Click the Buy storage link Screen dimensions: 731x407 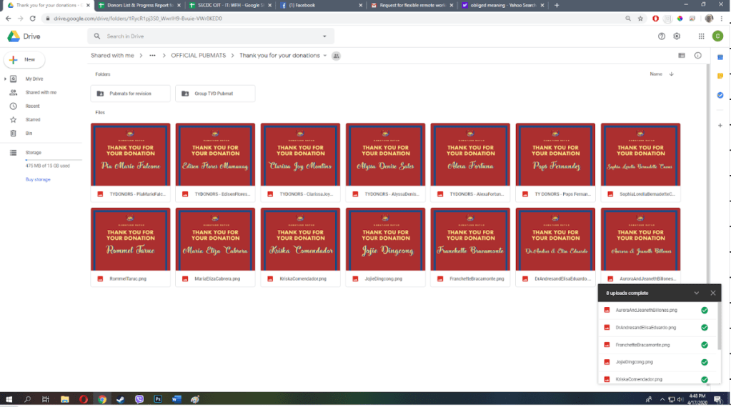[38, 179]
